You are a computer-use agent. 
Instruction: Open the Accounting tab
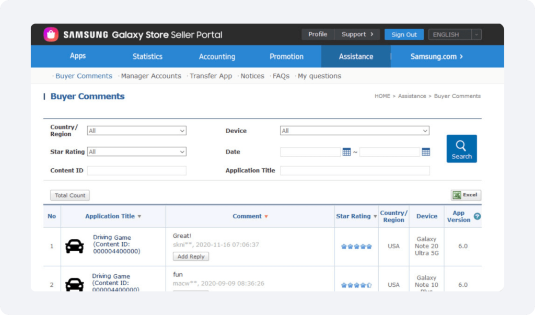point(217,56)
